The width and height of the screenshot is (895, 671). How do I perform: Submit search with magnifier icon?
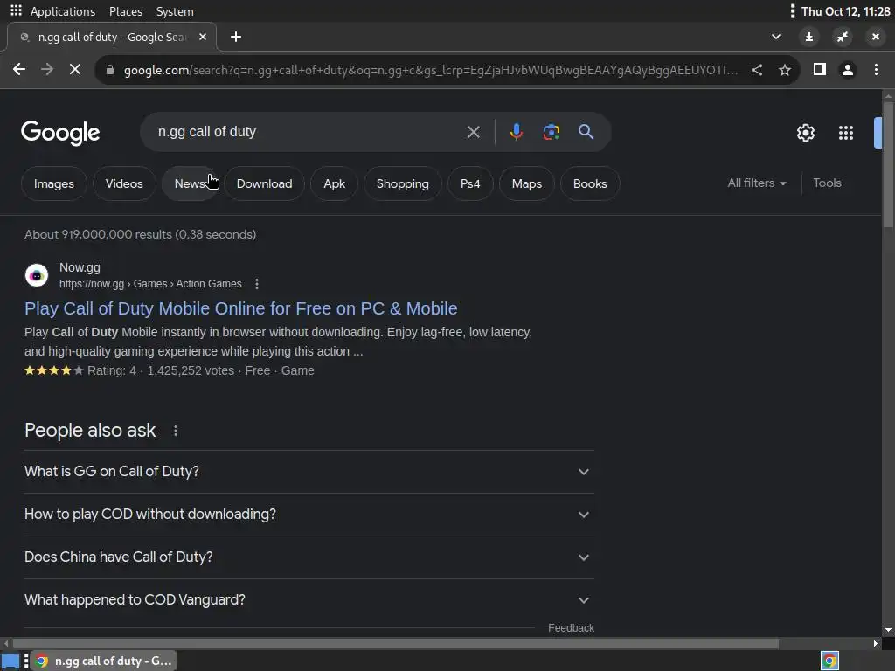[586, 133]
